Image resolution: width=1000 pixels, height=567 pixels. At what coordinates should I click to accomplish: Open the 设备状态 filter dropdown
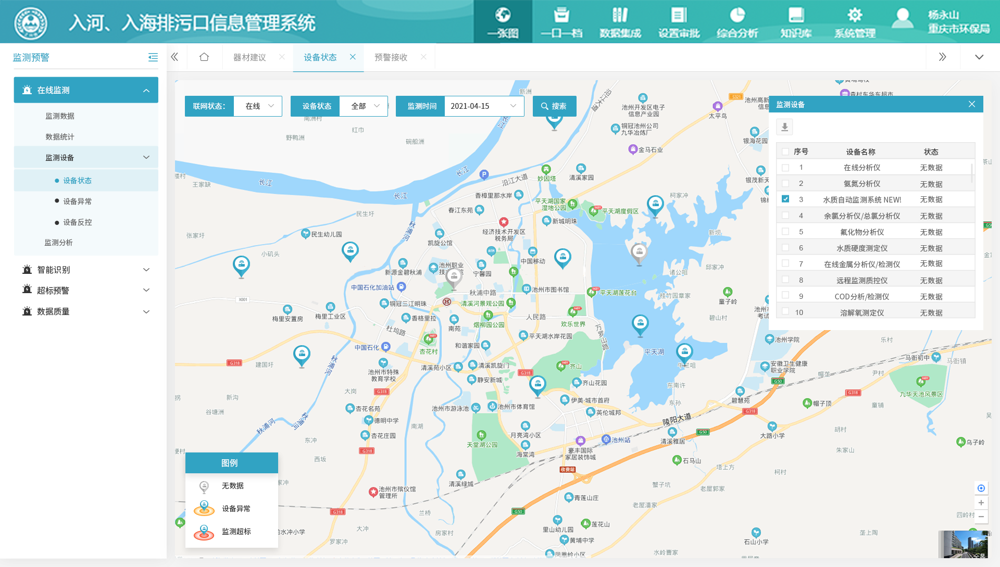click(x=364, y=106)
